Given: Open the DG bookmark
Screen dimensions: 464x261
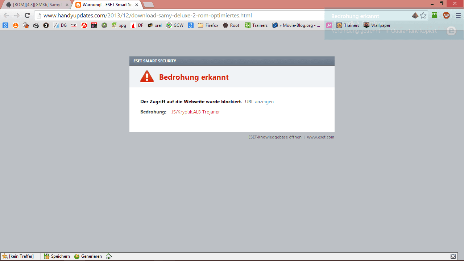Looking at the screenshot, I should click(60, 25).
